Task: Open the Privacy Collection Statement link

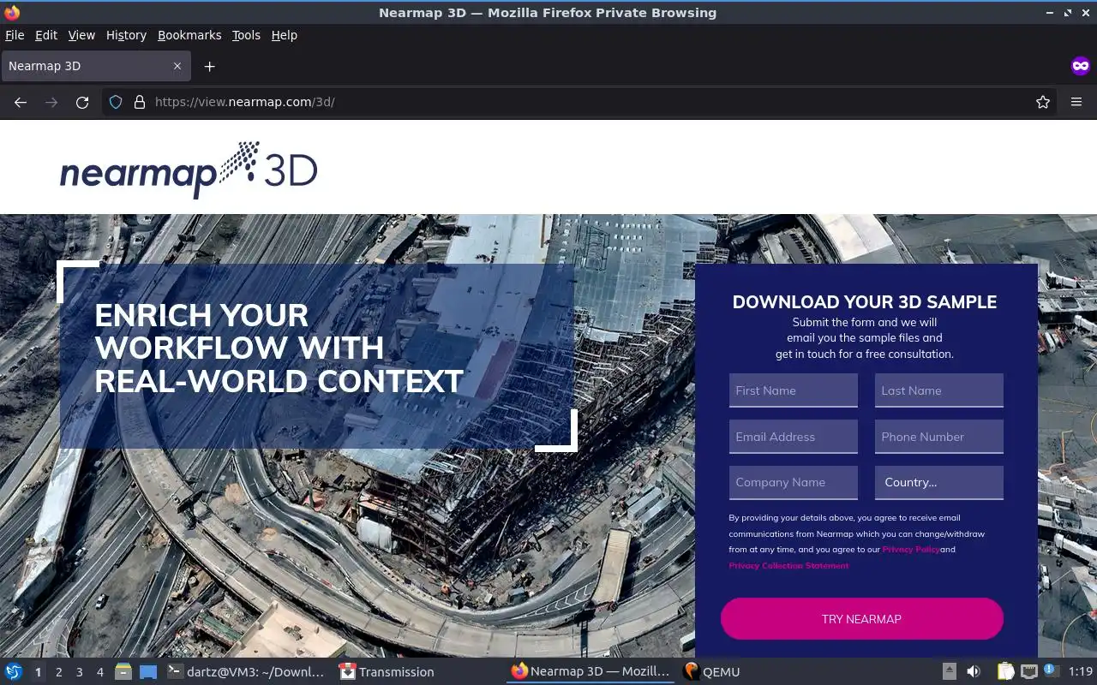Action: 788,566
